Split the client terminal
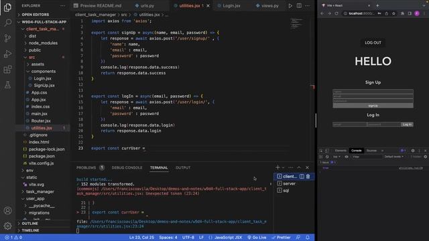Screen dimensions: 429x241 (x=302, y=177)
